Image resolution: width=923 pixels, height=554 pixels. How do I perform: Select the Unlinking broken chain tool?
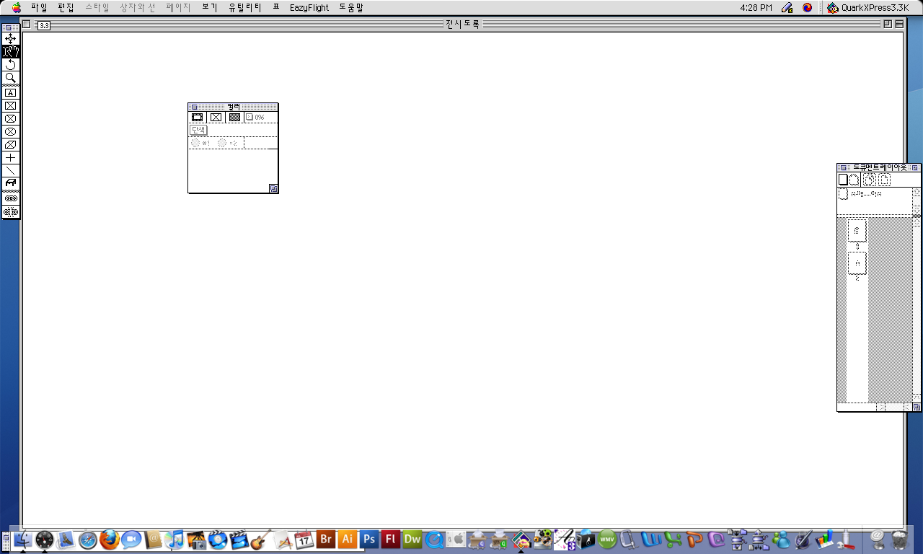tap(10, 212)
